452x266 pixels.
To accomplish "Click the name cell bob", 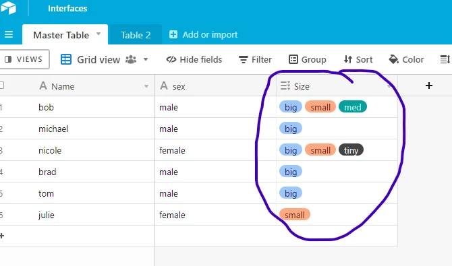I will click(x=46, y=107).
